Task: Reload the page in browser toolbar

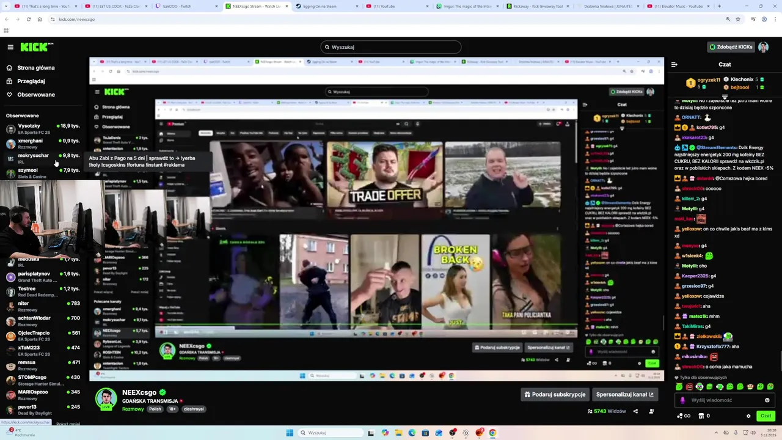Action: (x=28, y=19)
